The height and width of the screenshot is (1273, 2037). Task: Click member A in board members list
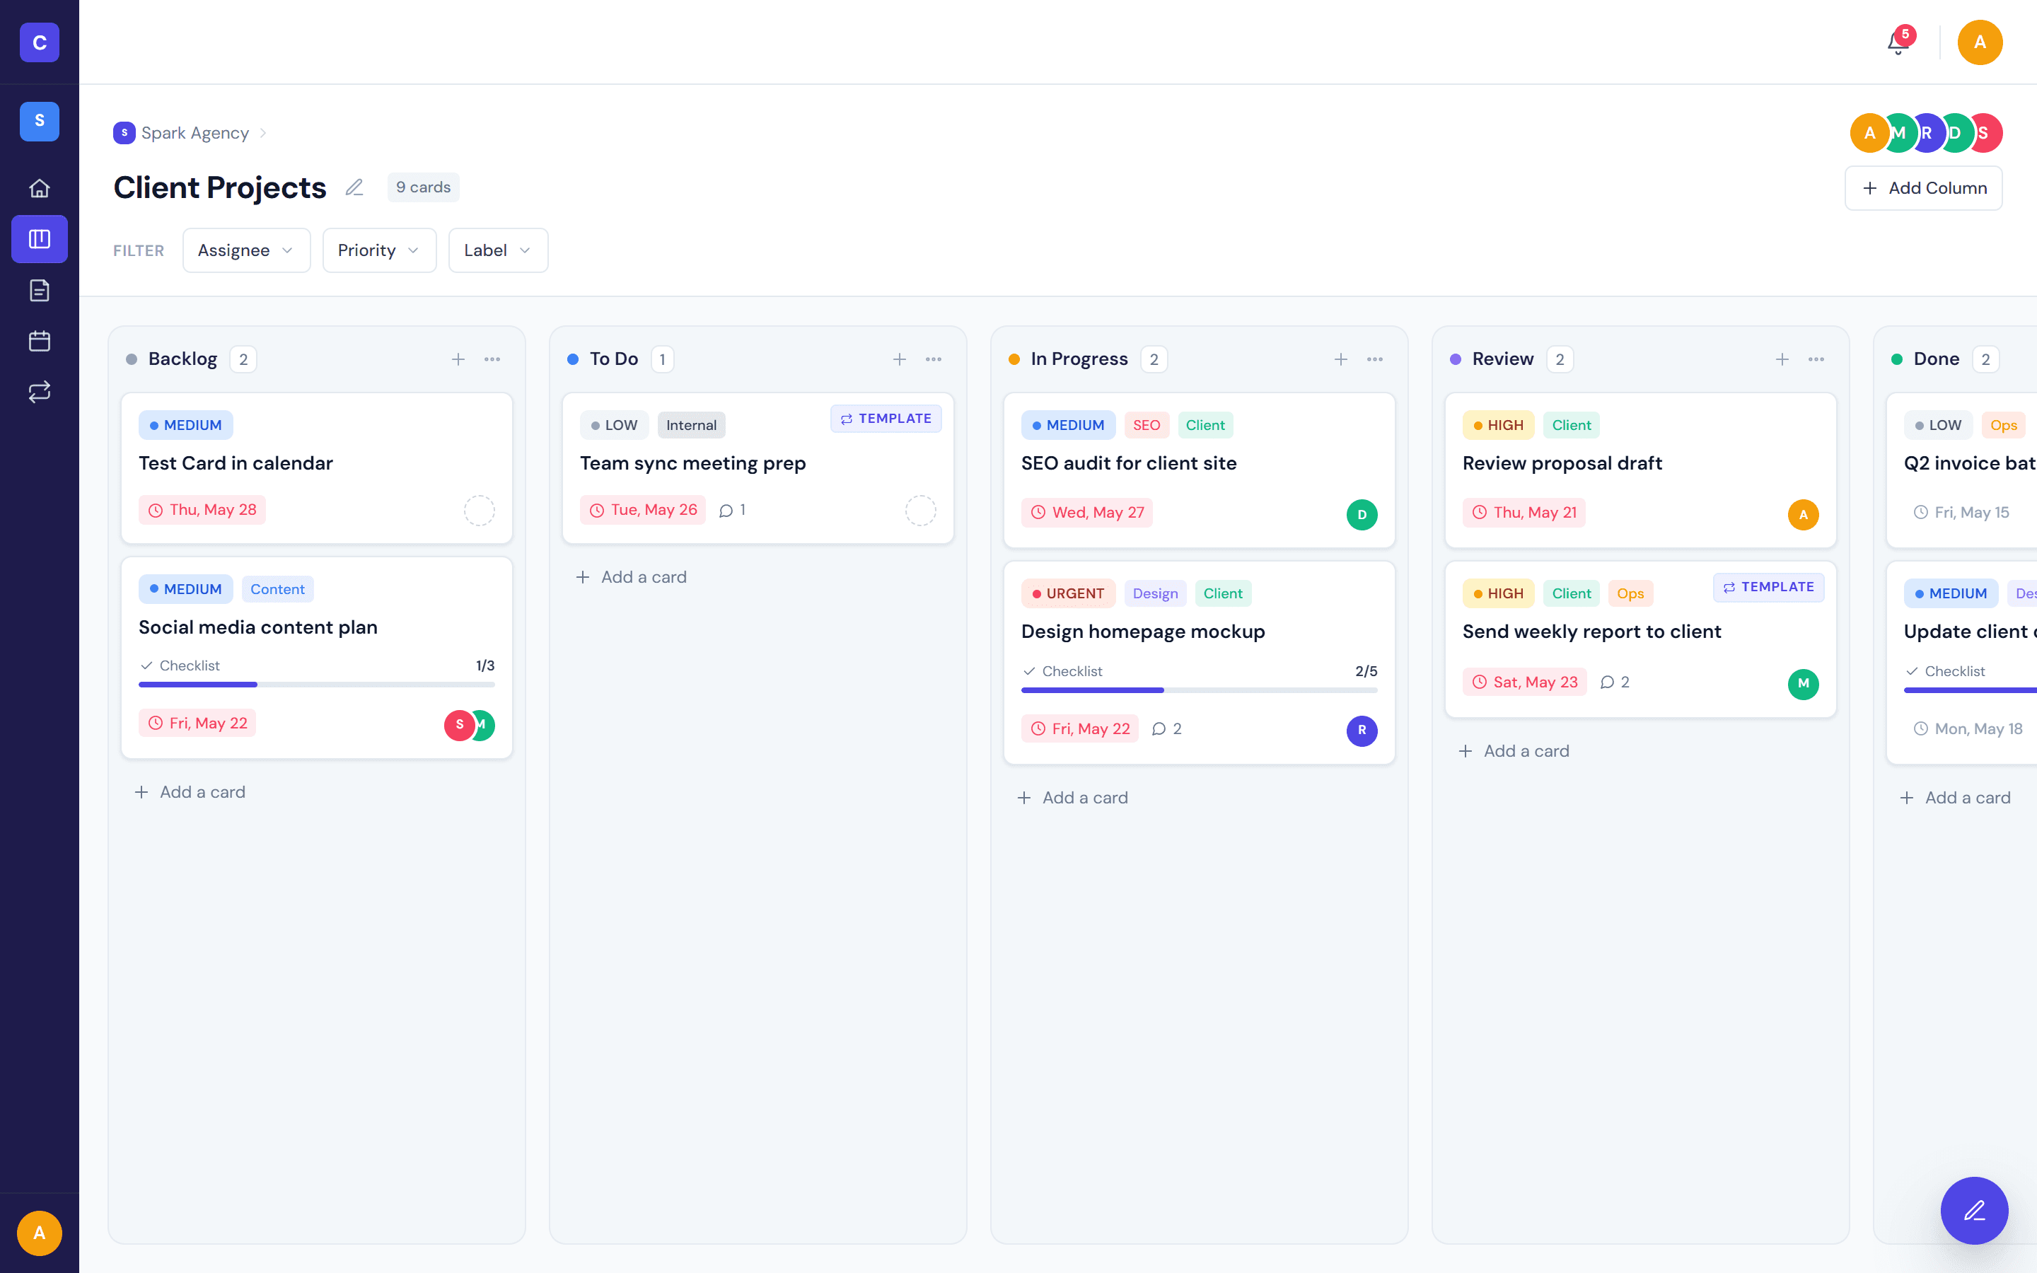point(1869,133)
